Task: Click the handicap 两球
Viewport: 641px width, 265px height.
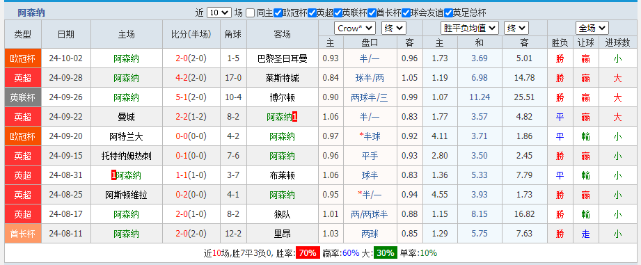Action: point(370,234)
